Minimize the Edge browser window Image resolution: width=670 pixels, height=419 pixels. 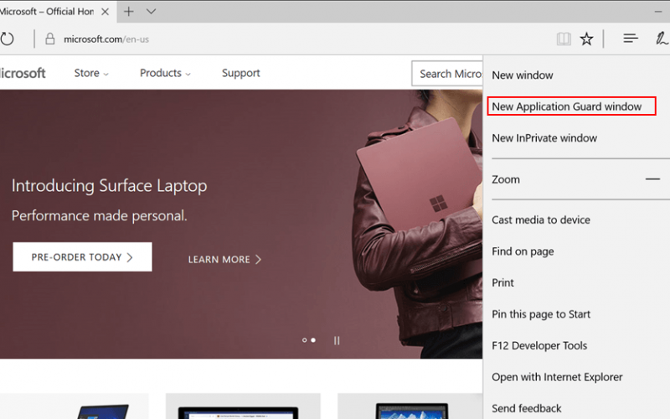coord(658,12)
